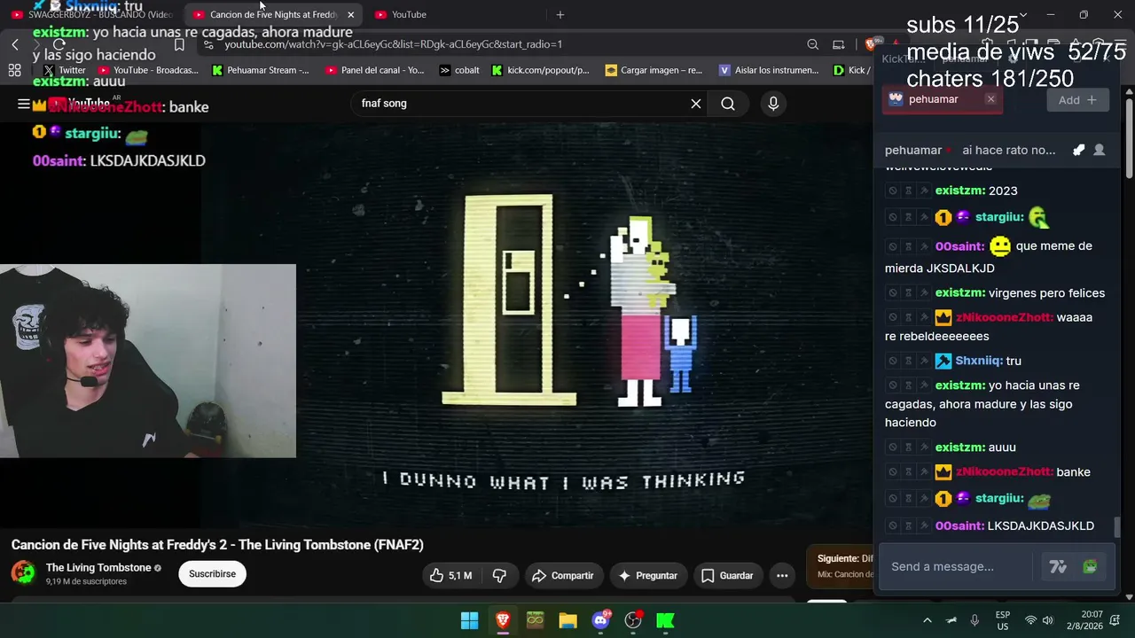Open Brave browser from the taskbar
Screen dimensions: 1135x638
click(x=503, y=621)
